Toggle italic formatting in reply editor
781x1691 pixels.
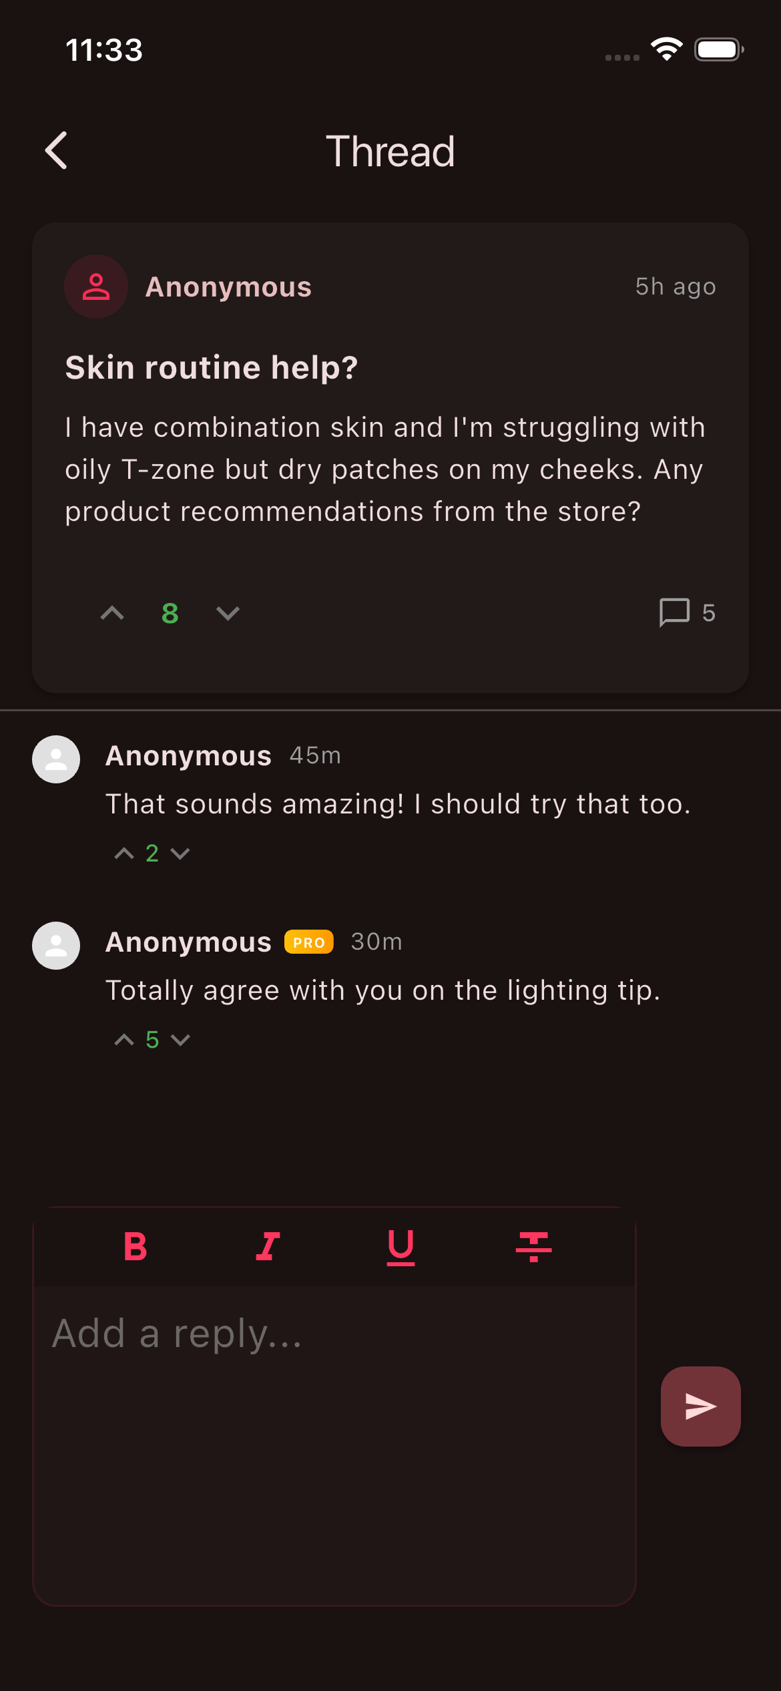pos(268,1246)
